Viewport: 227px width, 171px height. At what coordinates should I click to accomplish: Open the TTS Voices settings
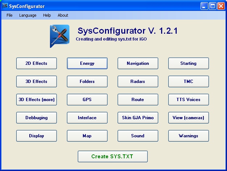point(189,100)
